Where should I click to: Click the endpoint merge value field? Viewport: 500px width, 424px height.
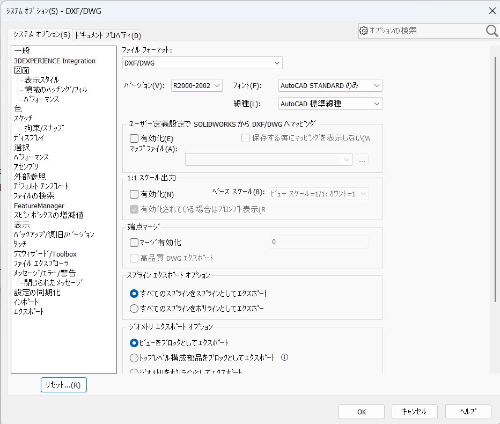pos(319,242)
